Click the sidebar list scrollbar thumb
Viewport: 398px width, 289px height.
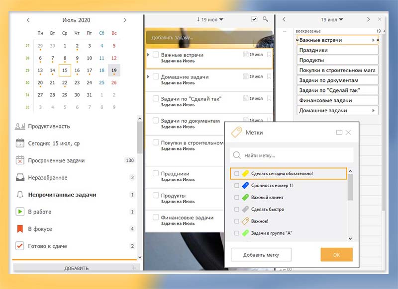coord(140,137)
